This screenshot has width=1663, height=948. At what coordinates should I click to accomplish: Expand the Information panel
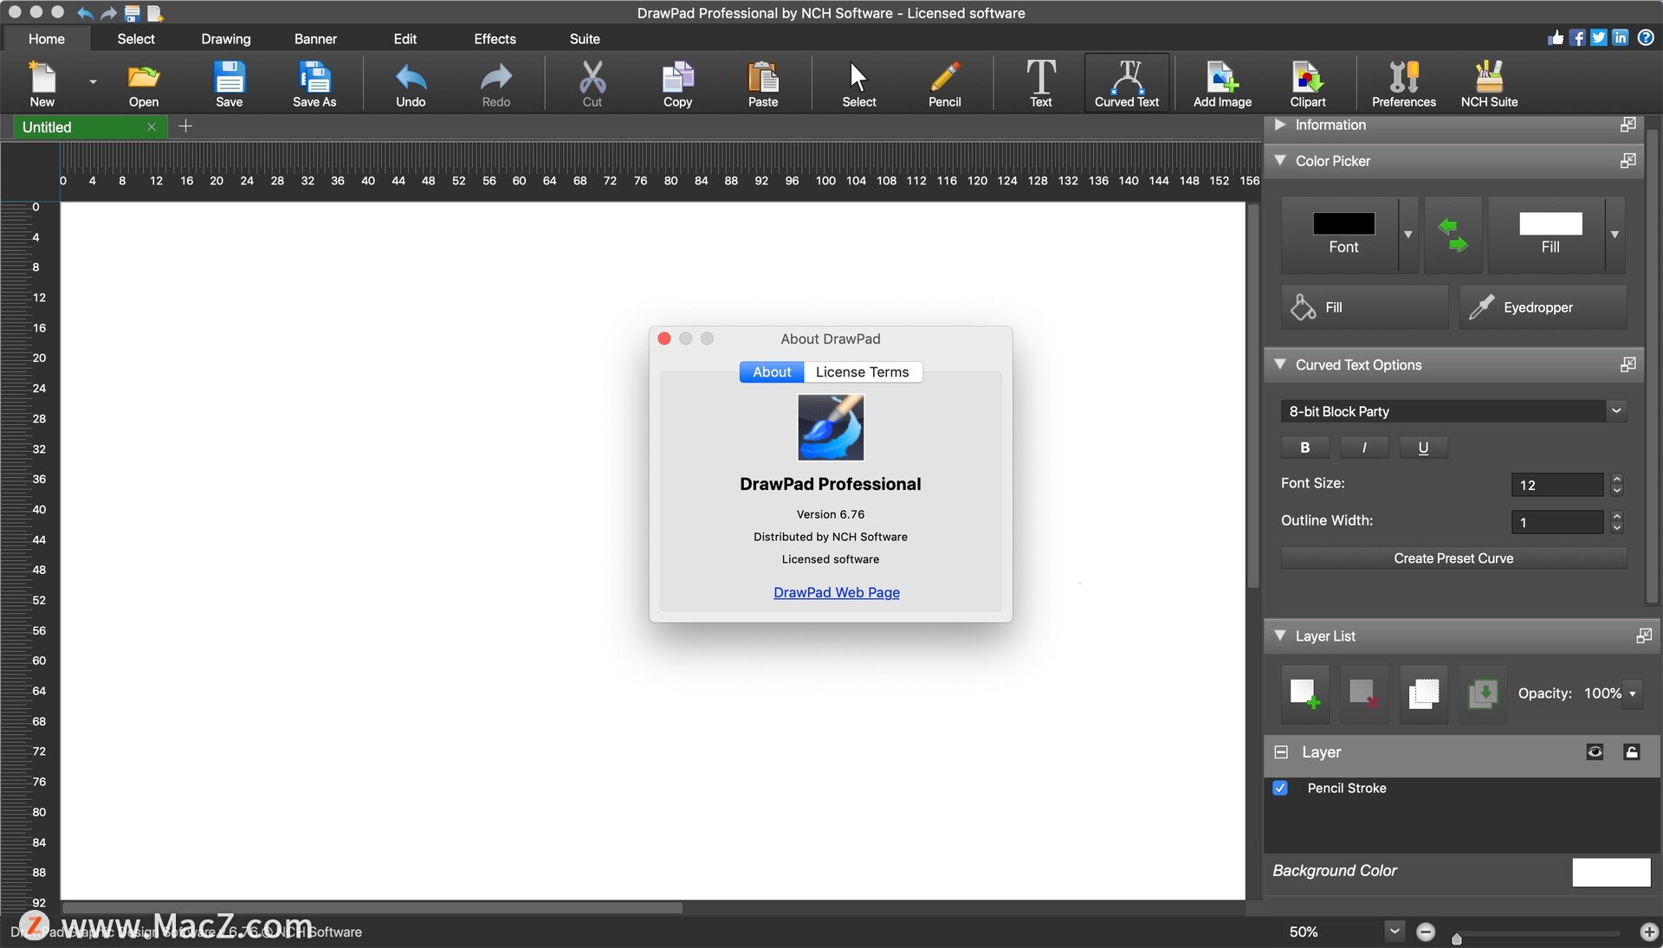1280,125
